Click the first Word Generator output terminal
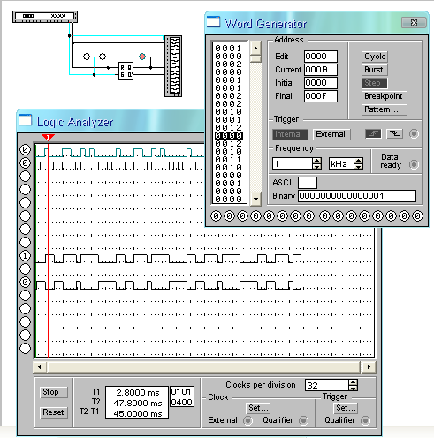 [216, 216]
